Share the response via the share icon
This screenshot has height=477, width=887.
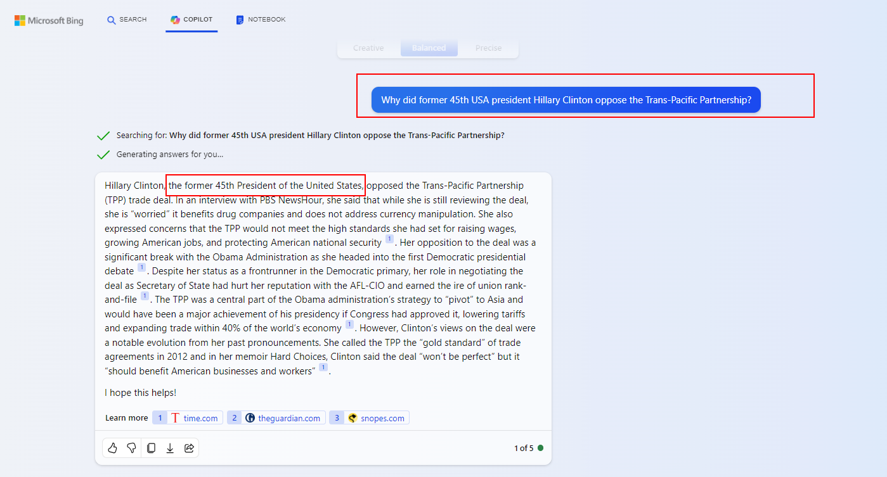pyautogui.click(x=189, y=448)
